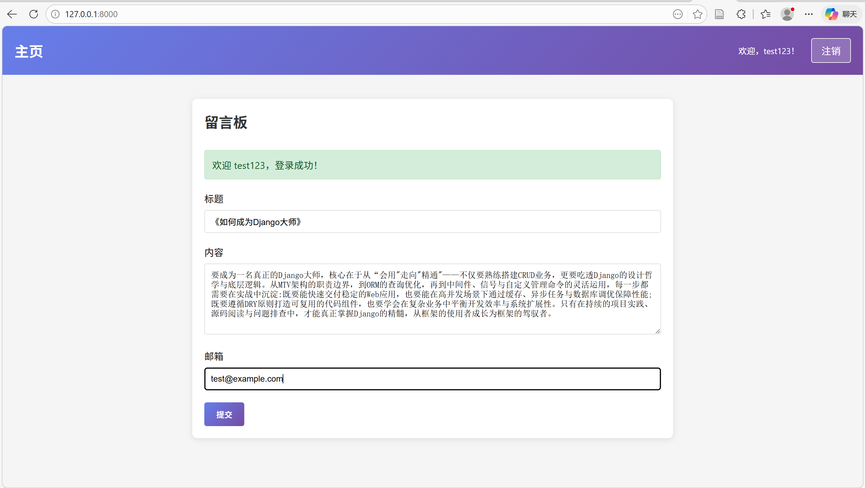Open the reading view page icon
Image resolution: width=865 pixels, height=488 pixels.
719,14
